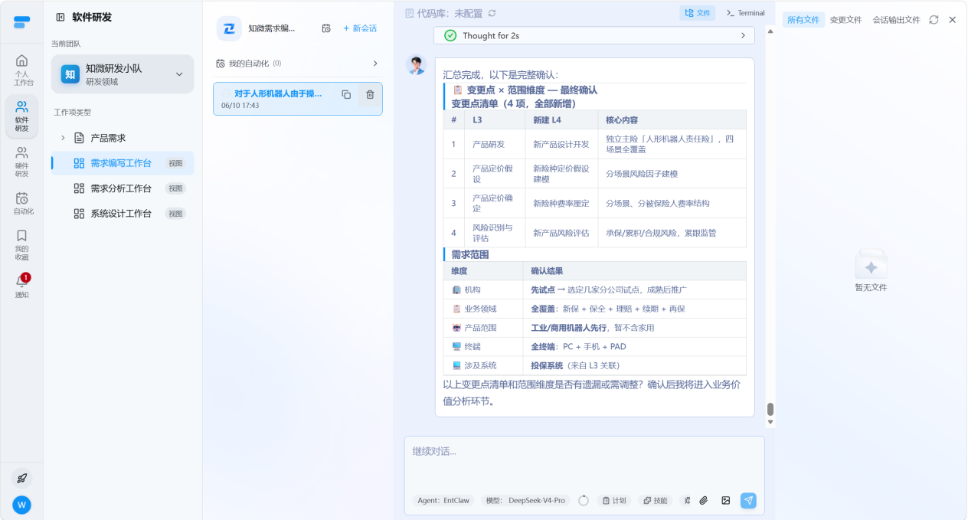This screenshot has height=520, width=968.
Task: Click table cell 新险种费率厘定
Action: 561,203
